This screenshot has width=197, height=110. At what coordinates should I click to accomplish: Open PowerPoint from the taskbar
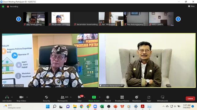115,107
